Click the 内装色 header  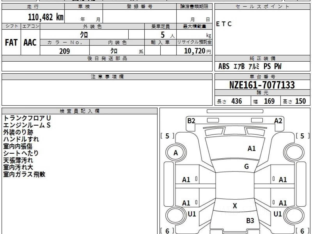(x=117, y=43)
